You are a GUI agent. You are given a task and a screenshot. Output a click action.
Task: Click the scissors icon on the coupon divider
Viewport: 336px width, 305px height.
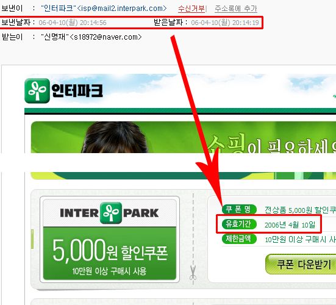pyautogui.click(x=193, y=273)
